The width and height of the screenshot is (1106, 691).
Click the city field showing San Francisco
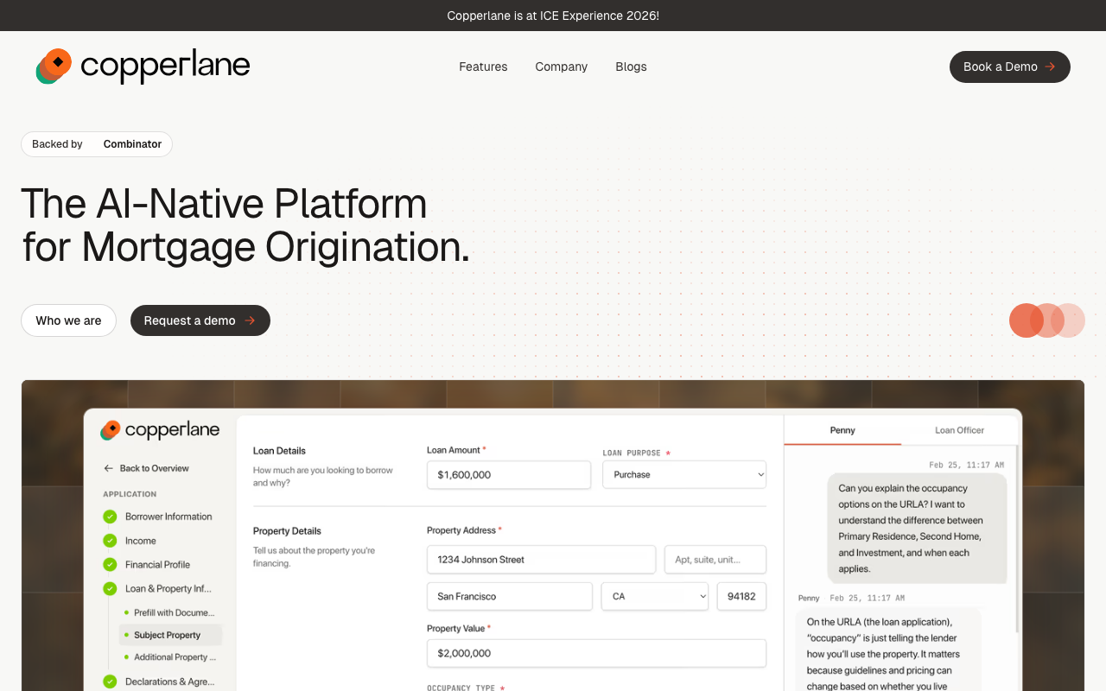coord(510,597)
